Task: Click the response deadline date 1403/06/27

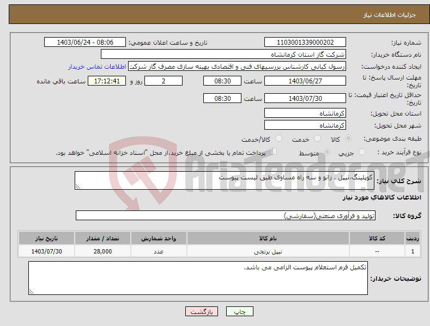Action: [x=305, y=81]
